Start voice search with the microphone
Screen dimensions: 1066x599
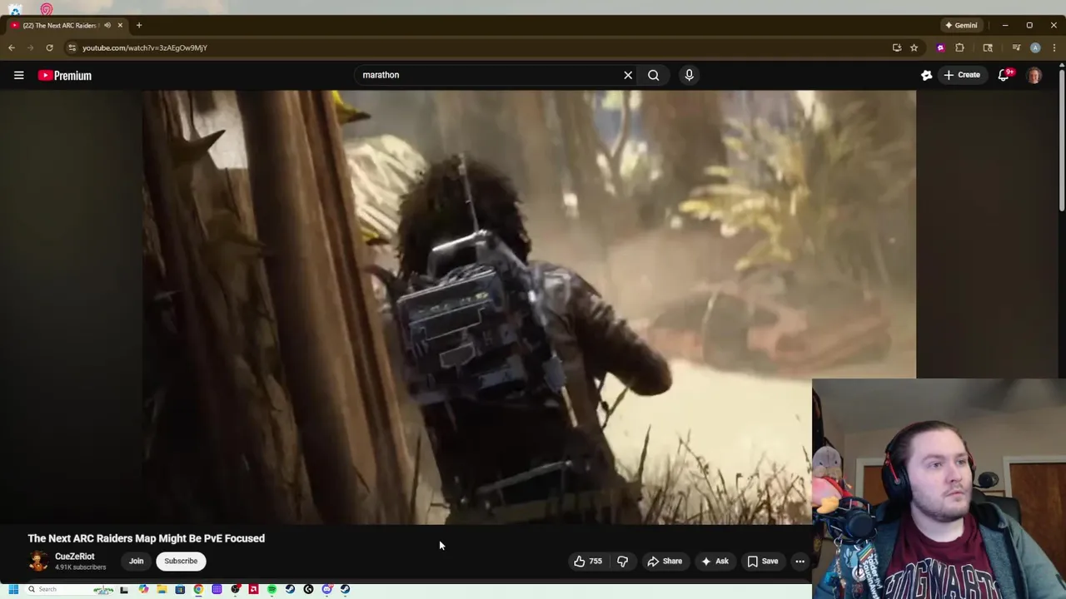[x=689, y=75]
